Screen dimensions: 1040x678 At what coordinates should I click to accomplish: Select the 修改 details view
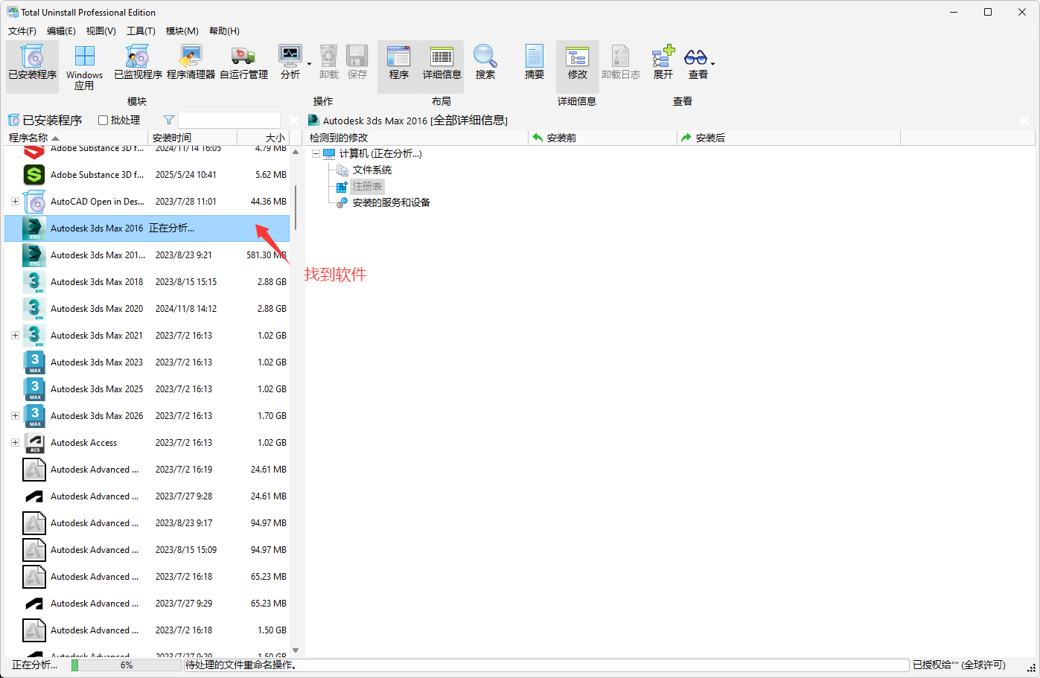click(578, 66)
